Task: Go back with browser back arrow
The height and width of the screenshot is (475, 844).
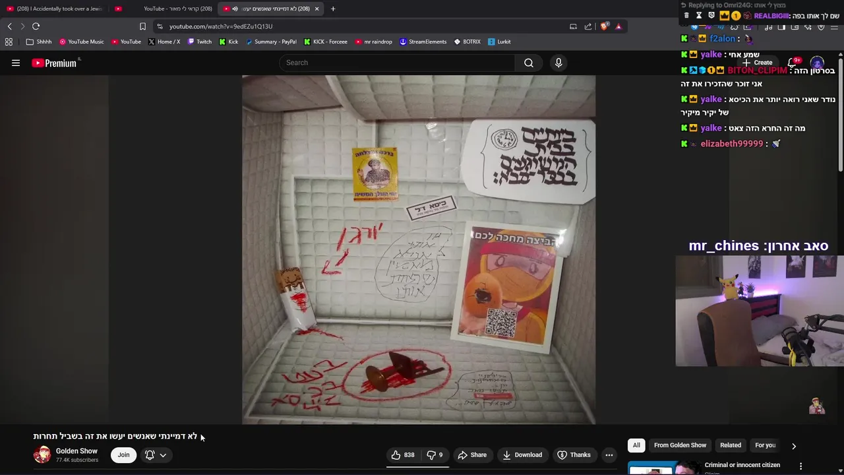Action: point(9,26)
